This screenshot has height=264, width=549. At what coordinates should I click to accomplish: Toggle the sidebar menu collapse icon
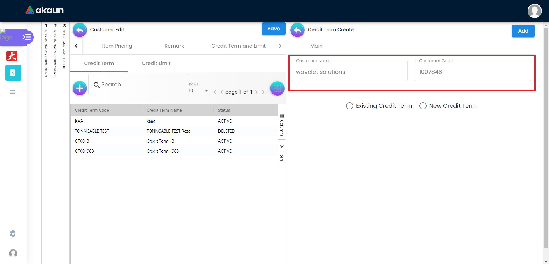(x=27, y=37)
